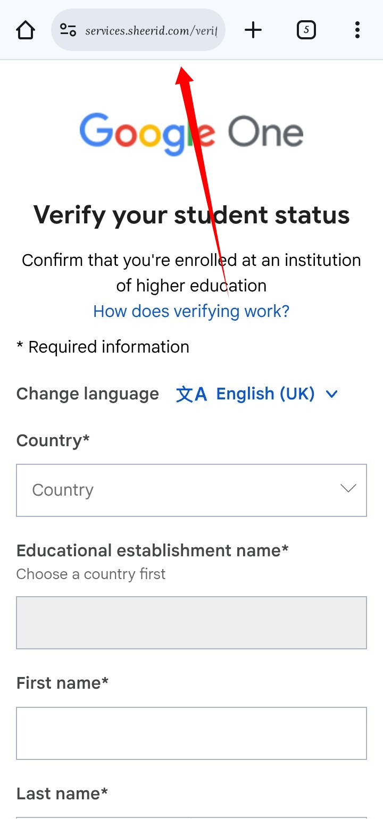Image resolution: width=383 pixels, height=819 pixels.
Task: Click the "Verify your student status" heading
Action: (191, 215)
